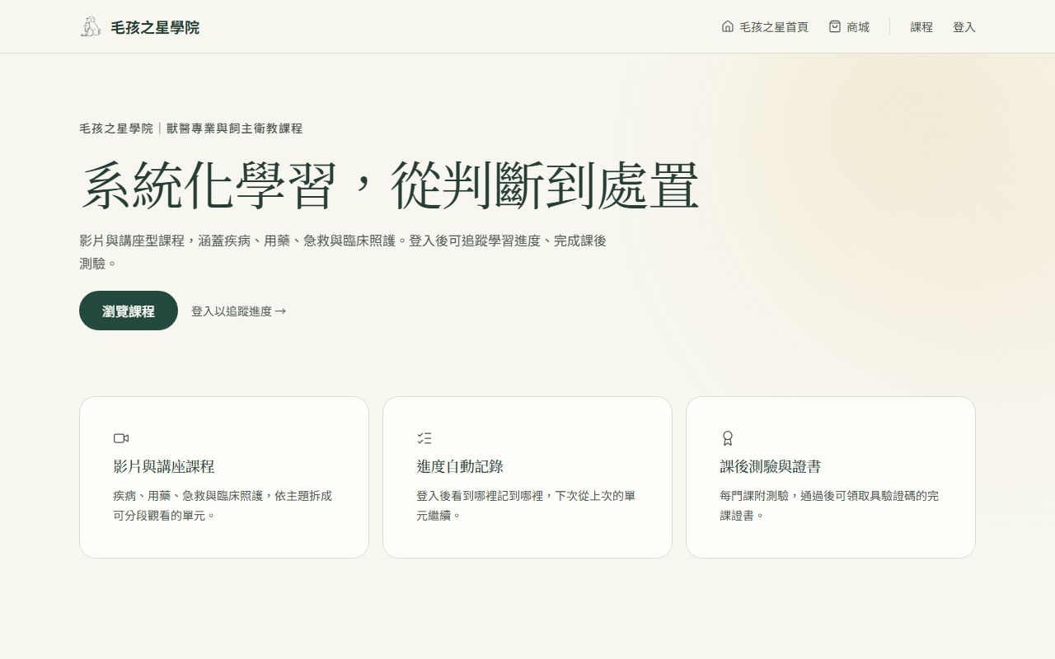Click the 進度自動記錄 card heading

tap(460, 466)
